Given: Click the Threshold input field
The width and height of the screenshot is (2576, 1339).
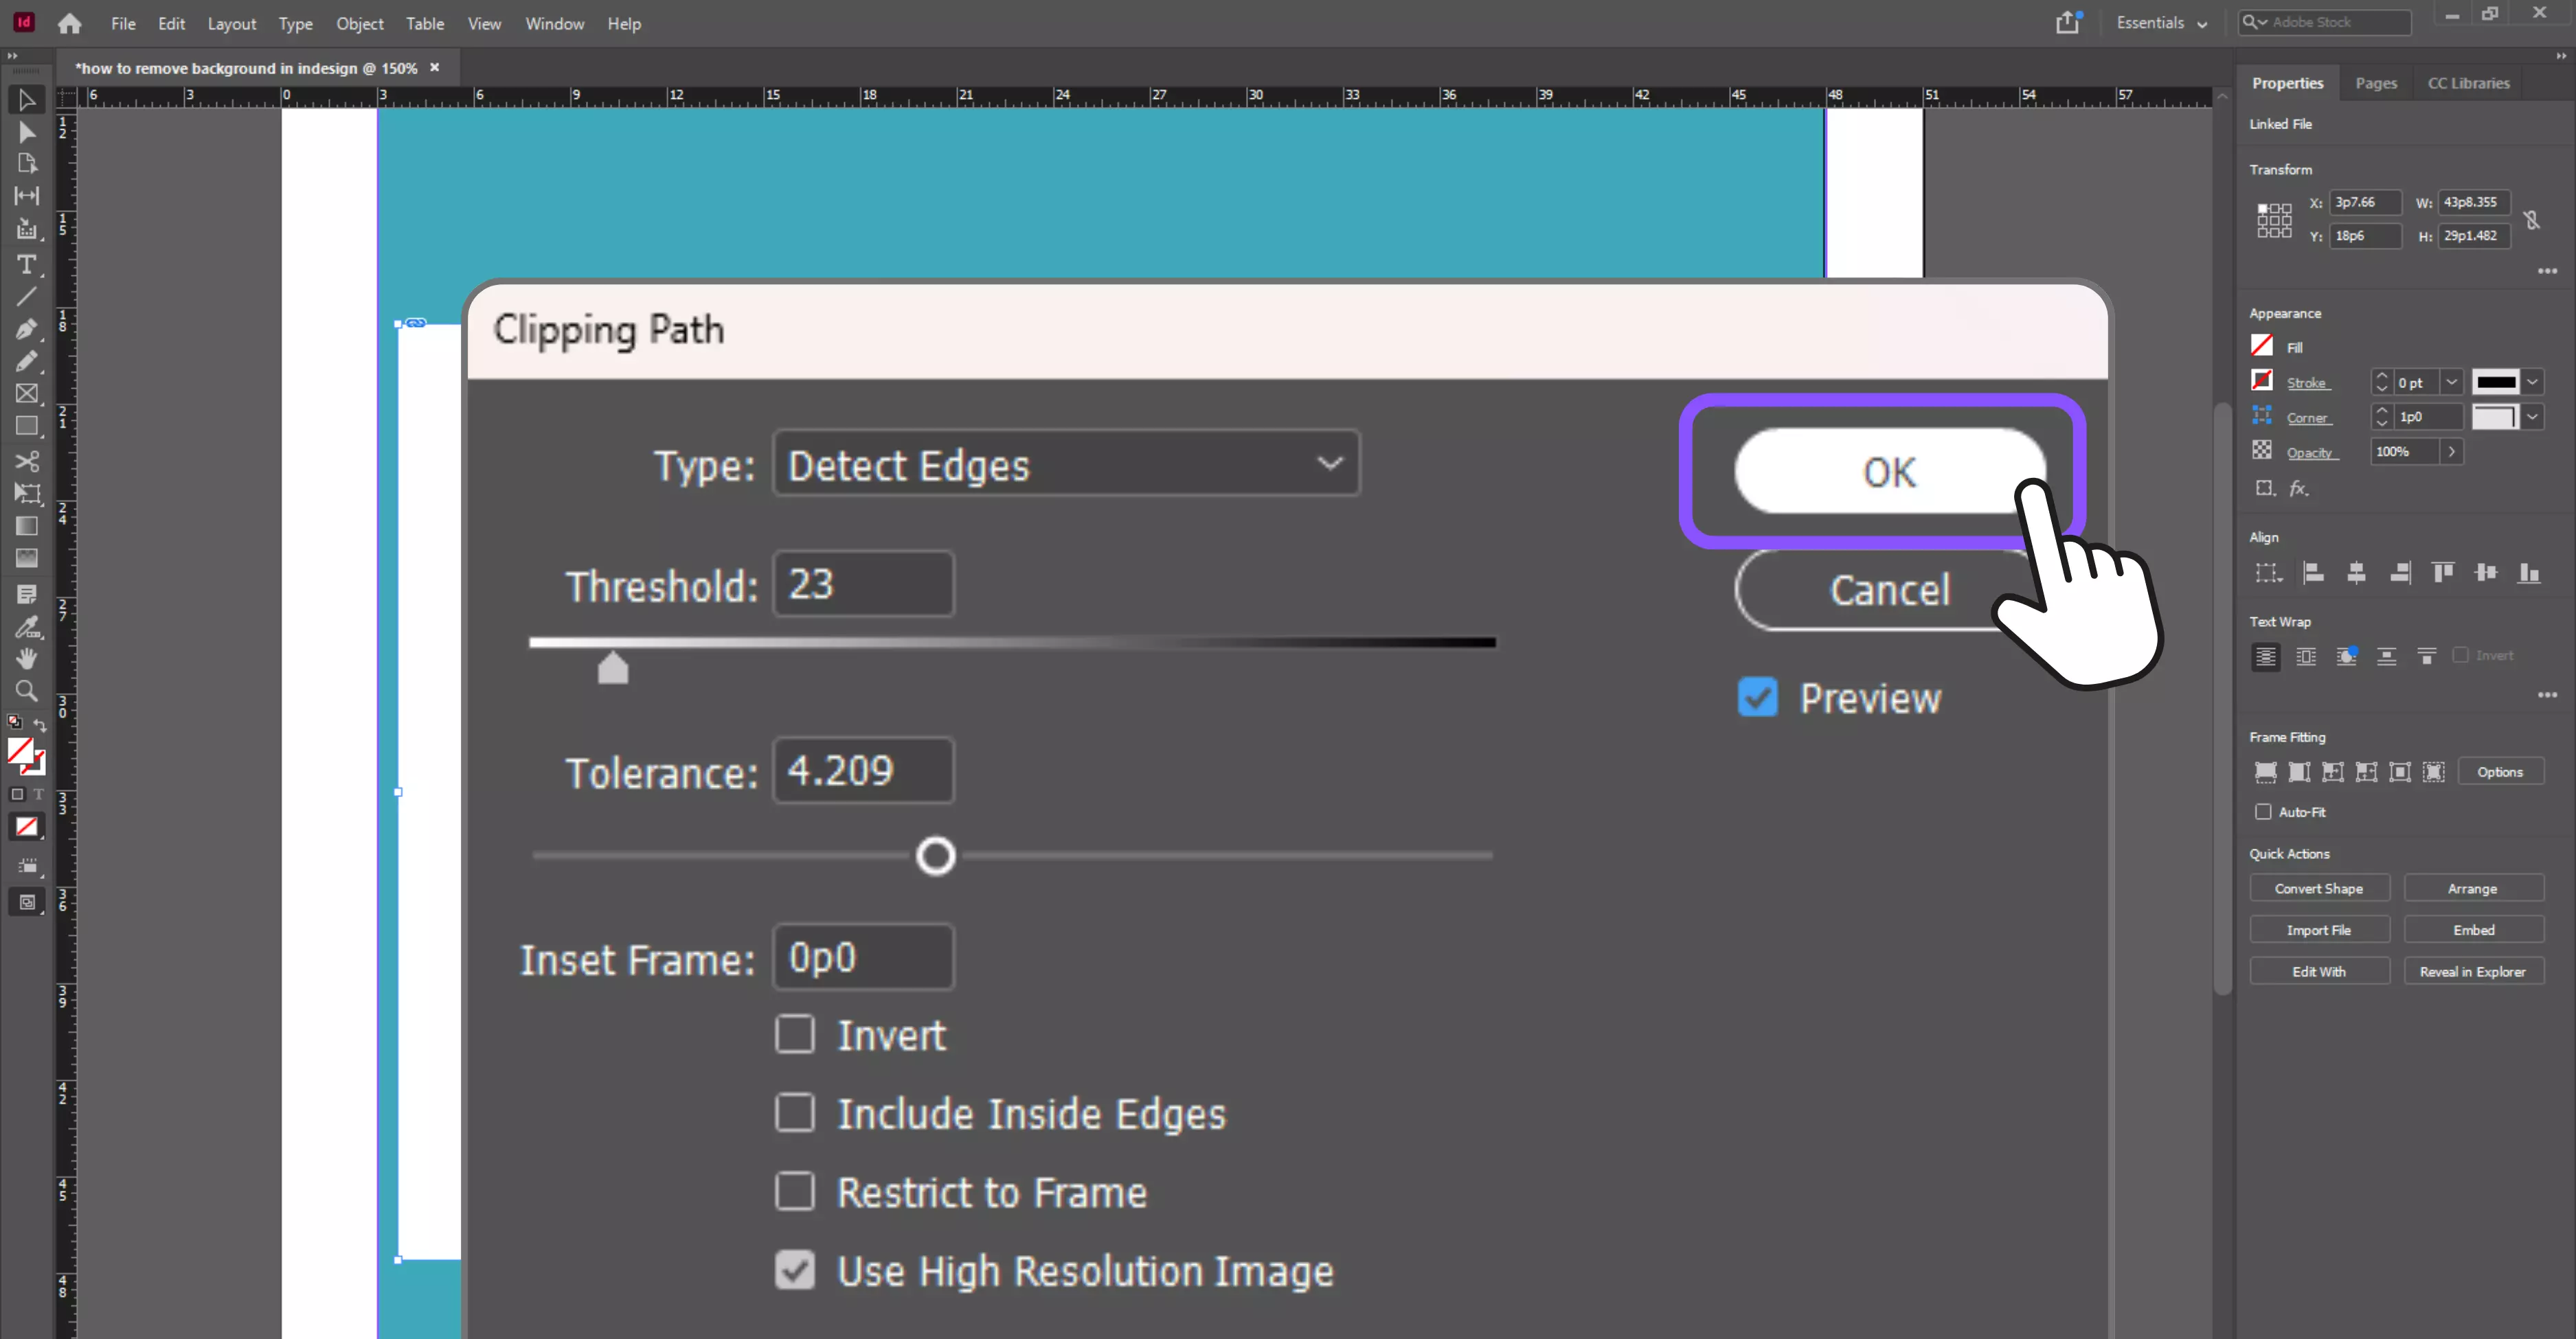Looking at the screenshot, I should point(863,584).
